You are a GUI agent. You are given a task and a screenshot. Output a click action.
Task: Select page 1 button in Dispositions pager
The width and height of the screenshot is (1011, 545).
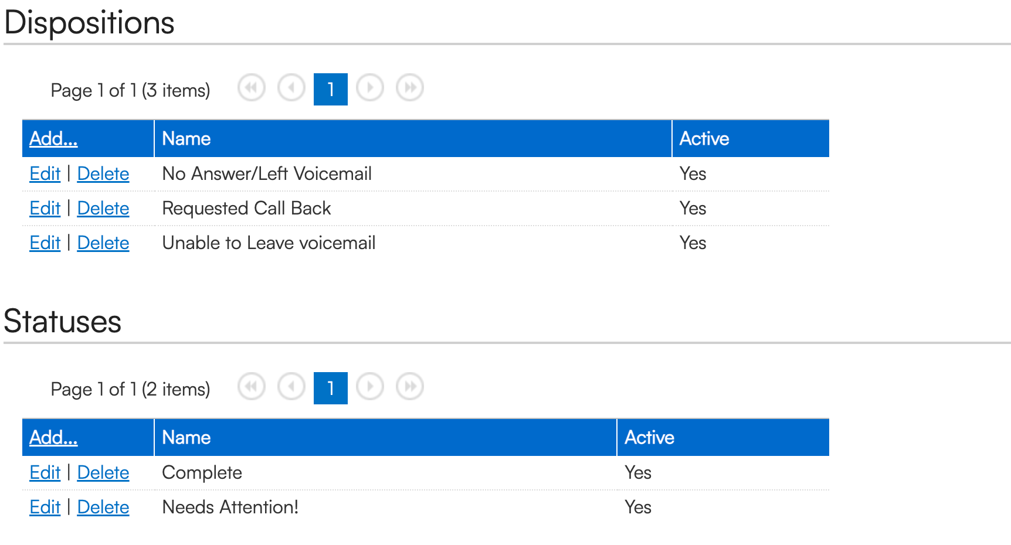(331, 89)
